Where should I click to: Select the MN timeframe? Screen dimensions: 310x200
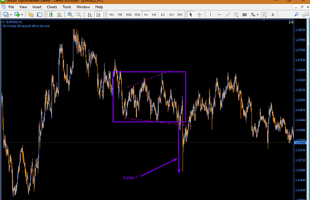(x=180, y=14)
